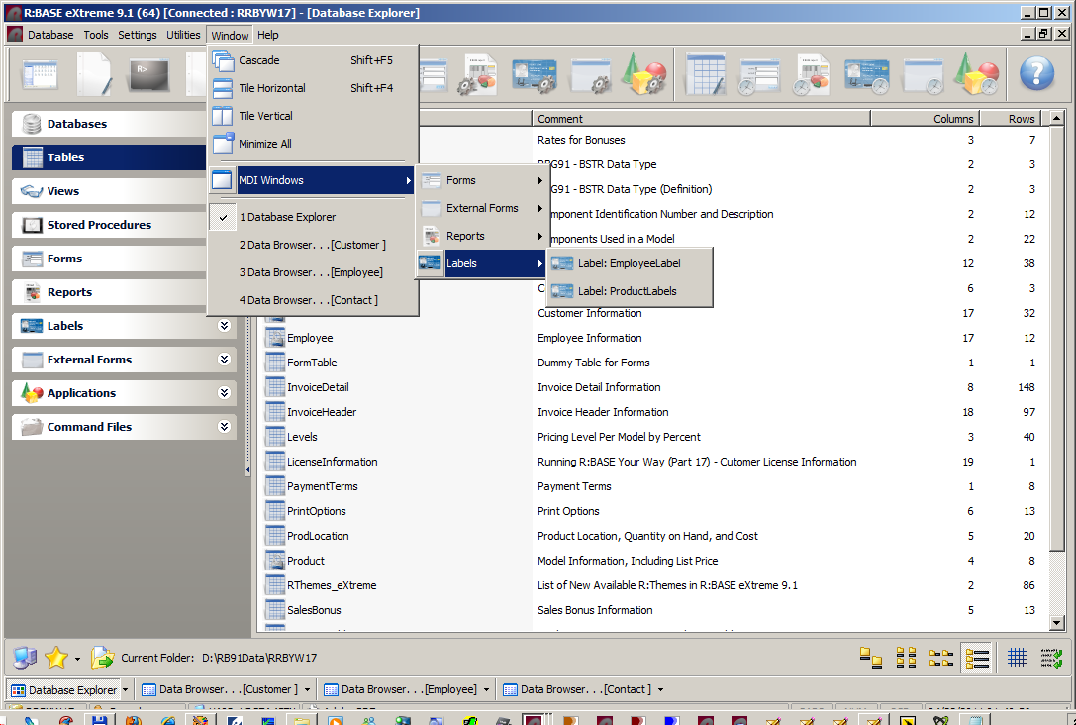Screen dimensions: 1076x725
Task: Click the Favorites star icon
Action: [x=56, y=657]
